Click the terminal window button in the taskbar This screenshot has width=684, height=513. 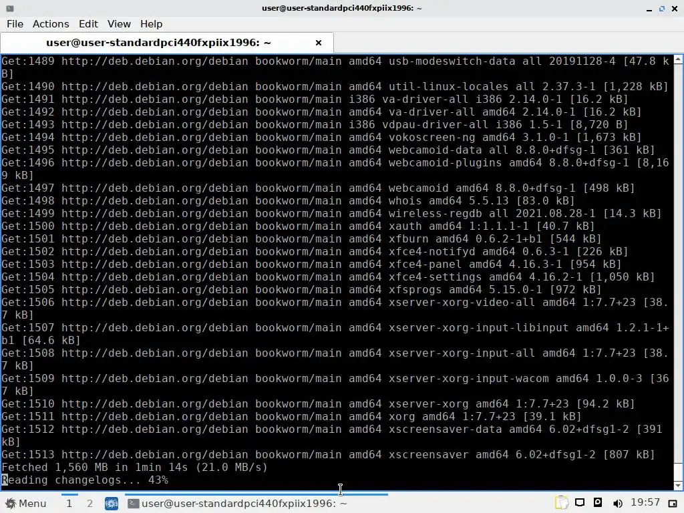click(256, 504)
